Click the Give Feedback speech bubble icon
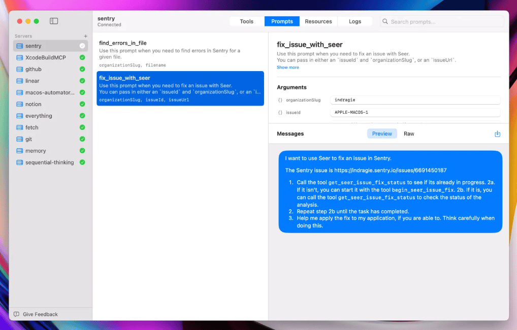 [x=16, y=314]
